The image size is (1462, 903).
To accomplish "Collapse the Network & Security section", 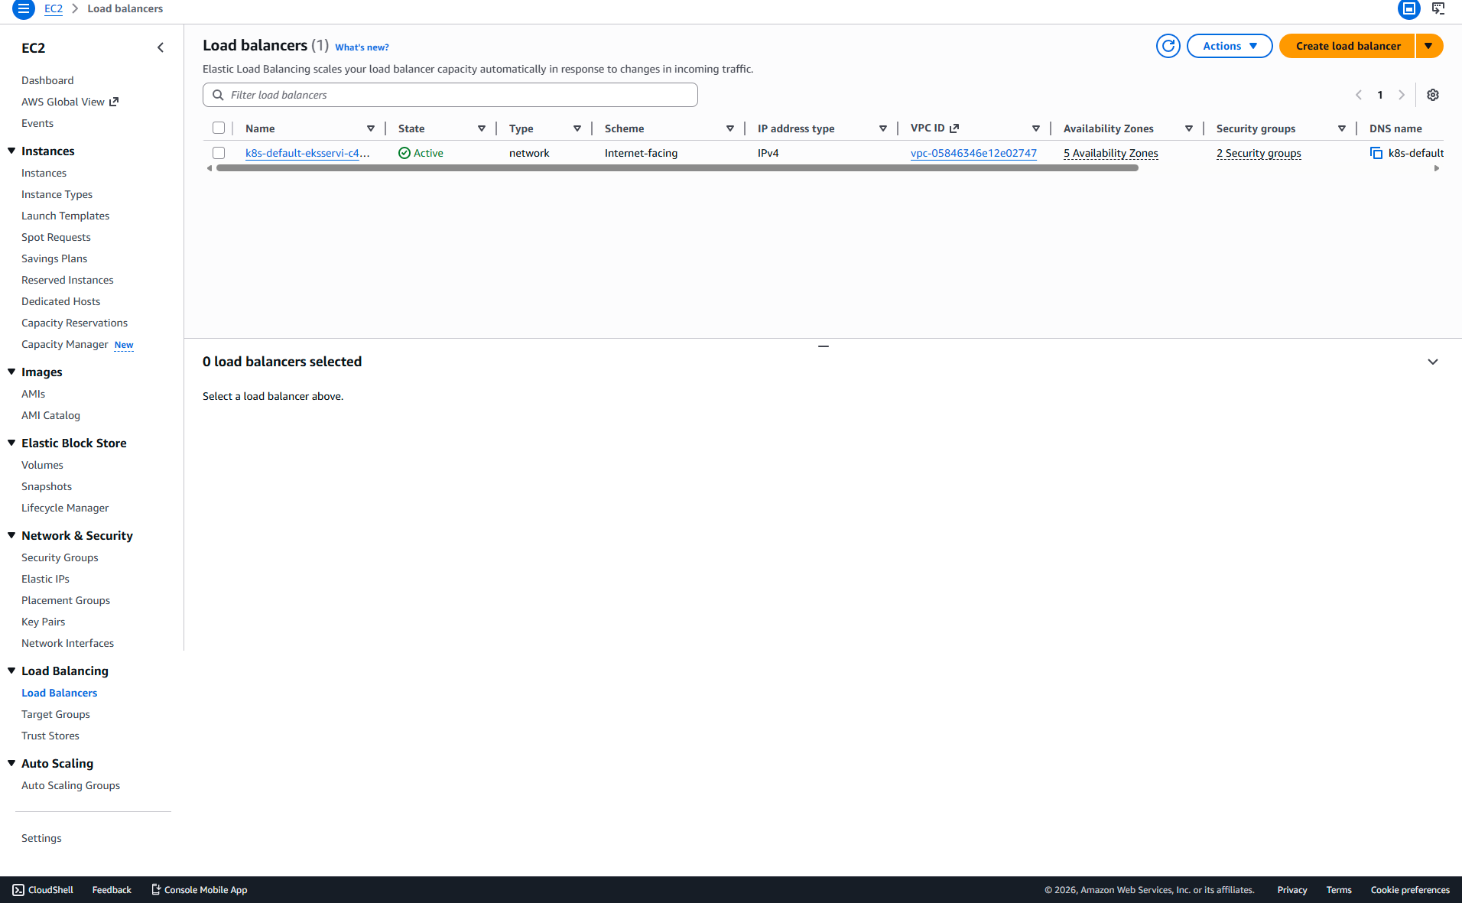I will (x=11, y=535).
